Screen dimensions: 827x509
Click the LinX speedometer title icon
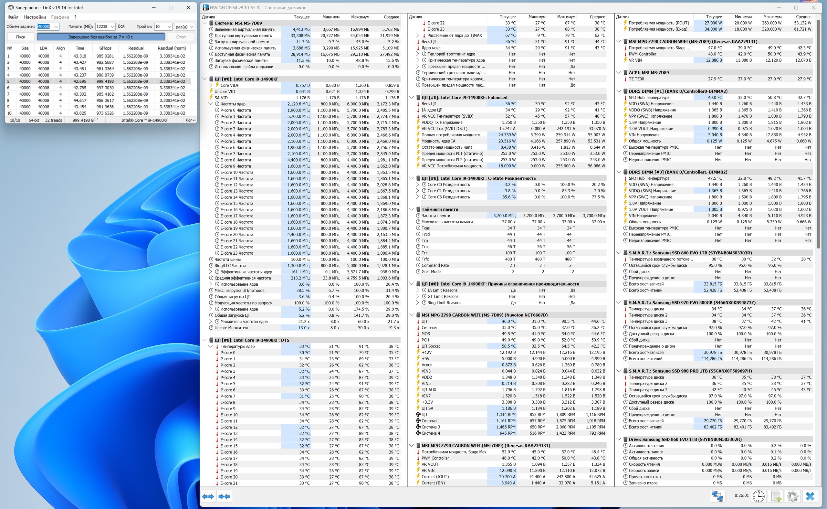point(11,7)
